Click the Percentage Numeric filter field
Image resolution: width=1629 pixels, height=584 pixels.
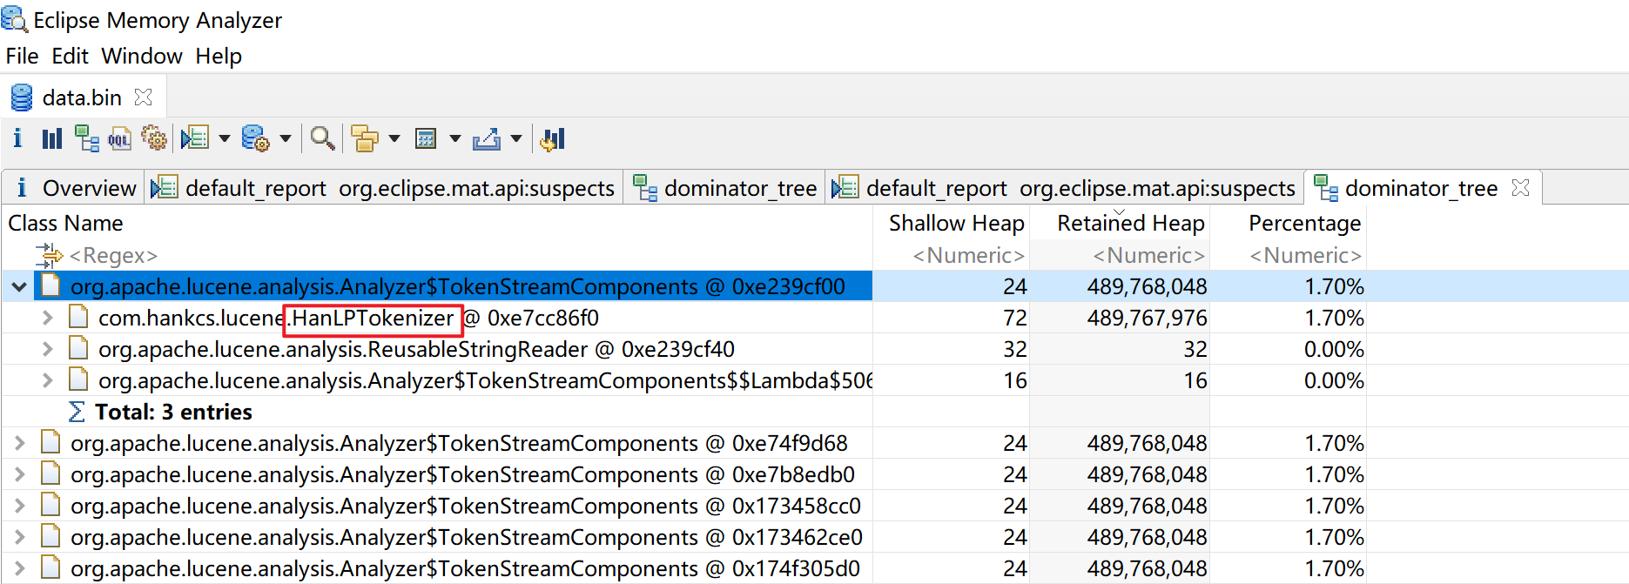(1305, 256)
